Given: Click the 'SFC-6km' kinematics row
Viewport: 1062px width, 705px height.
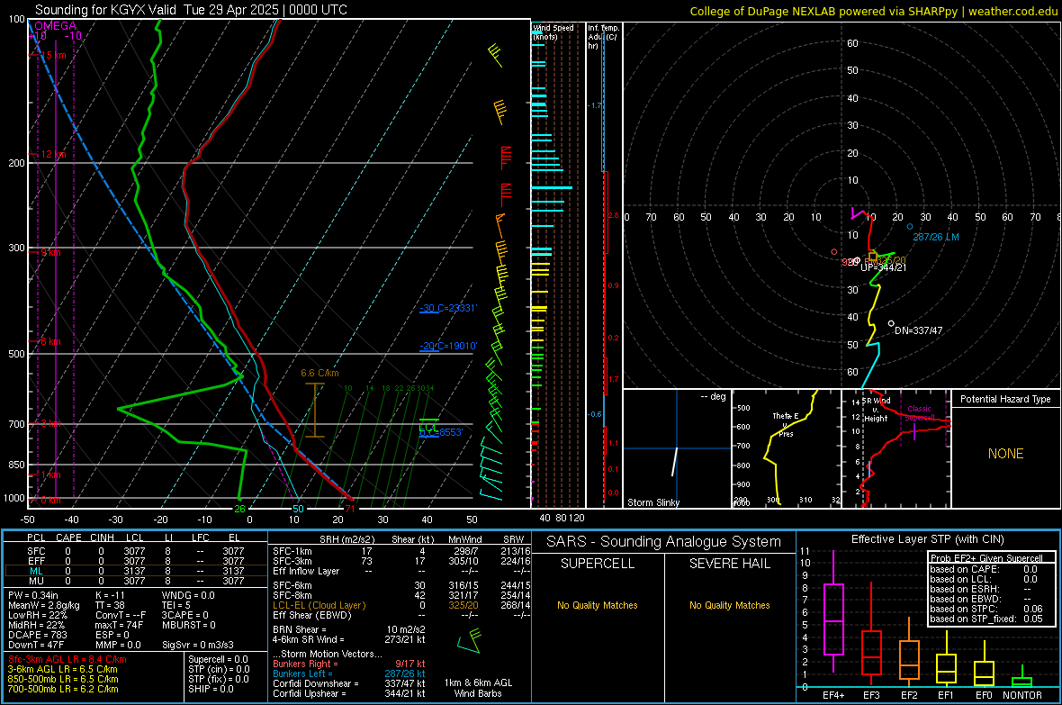Looking at the screenshot, I should (x=401, y=585).
